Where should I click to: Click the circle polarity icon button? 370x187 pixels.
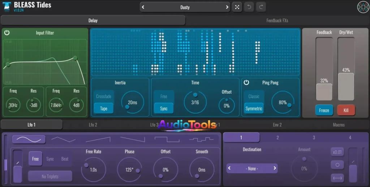337,165
